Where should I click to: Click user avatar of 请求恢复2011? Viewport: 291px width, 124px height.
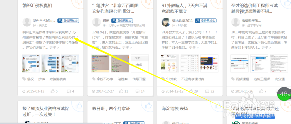(166, 22)
